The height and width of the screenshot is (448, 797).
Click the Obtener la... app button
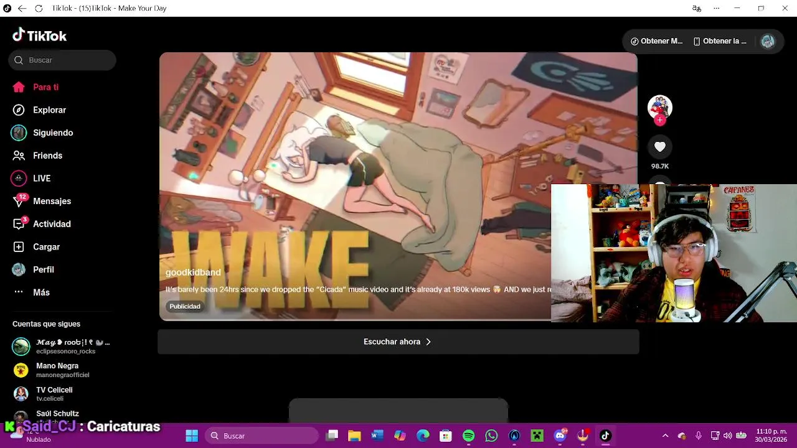point(720,41)
